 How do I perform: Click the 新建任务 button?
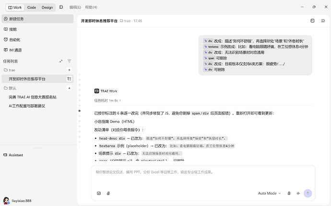click(37, 19)
